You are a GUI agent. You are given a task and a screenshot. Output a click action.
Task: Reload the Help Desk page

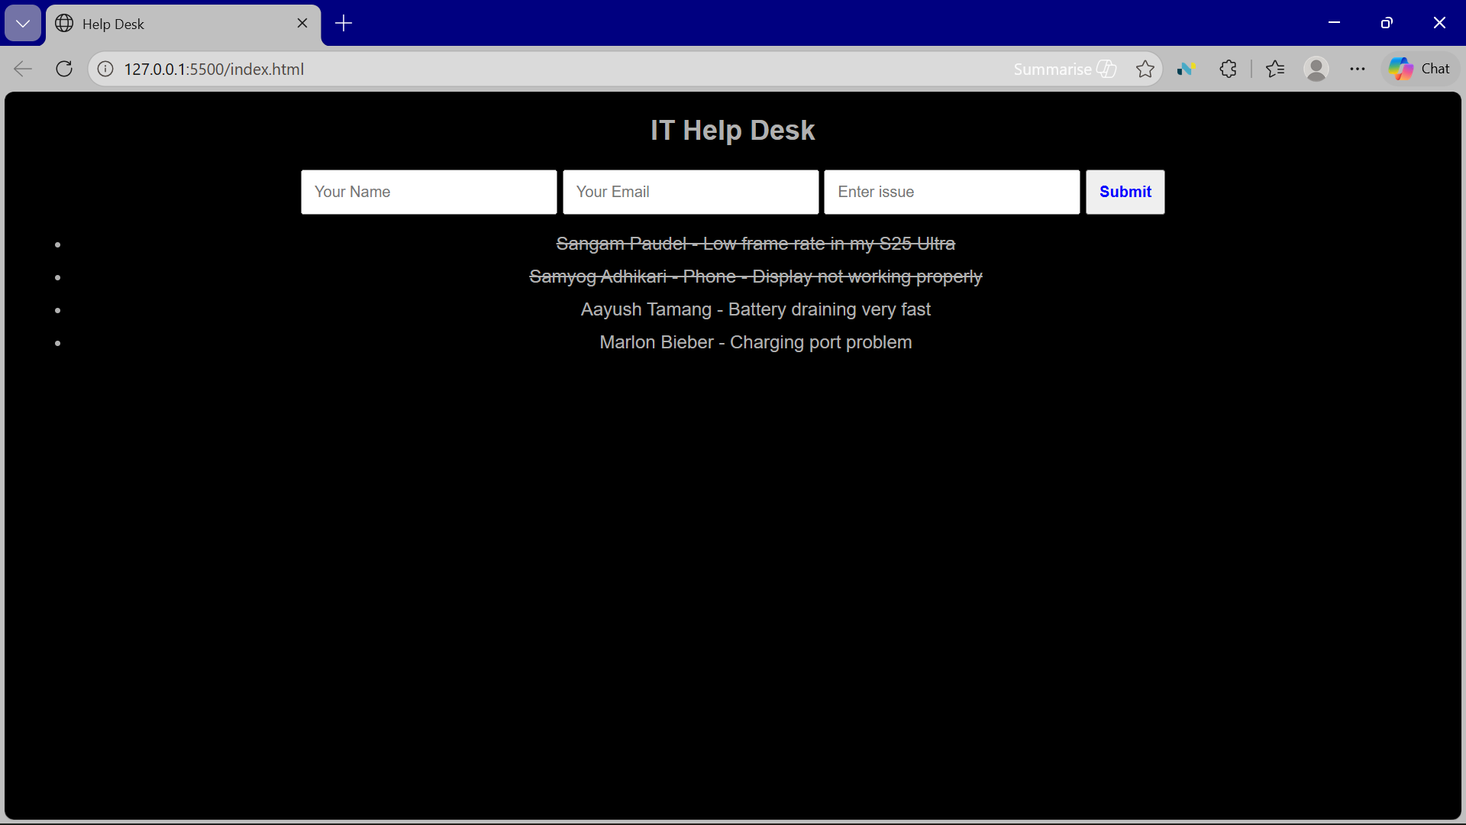(64, 69)
